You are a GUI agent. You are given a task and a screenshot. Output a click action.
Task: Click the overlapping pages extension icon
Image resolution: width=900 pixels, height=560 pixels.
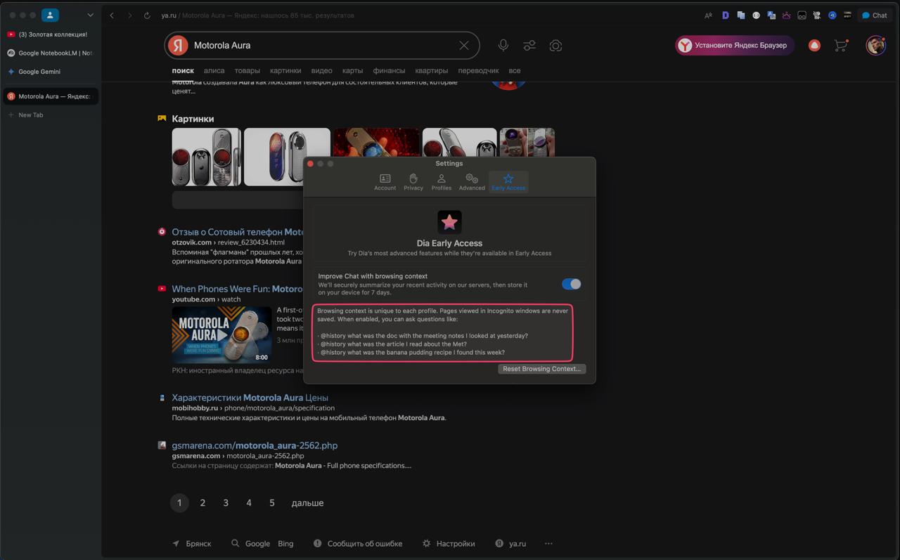point(740,15)
